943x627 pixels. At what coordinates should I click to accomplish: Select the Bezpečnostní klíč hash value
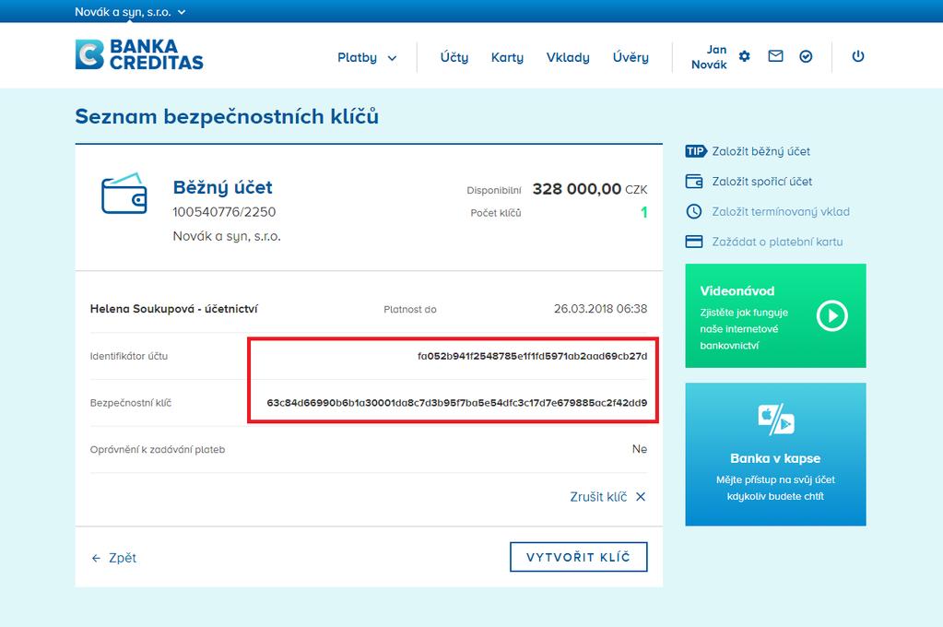click(457, 403)
